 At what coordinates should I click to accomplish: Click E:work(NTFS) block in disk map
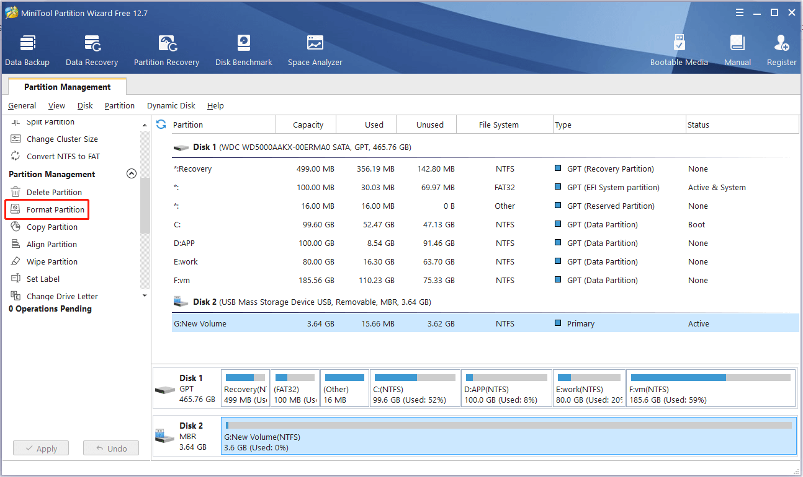[589, 388]
